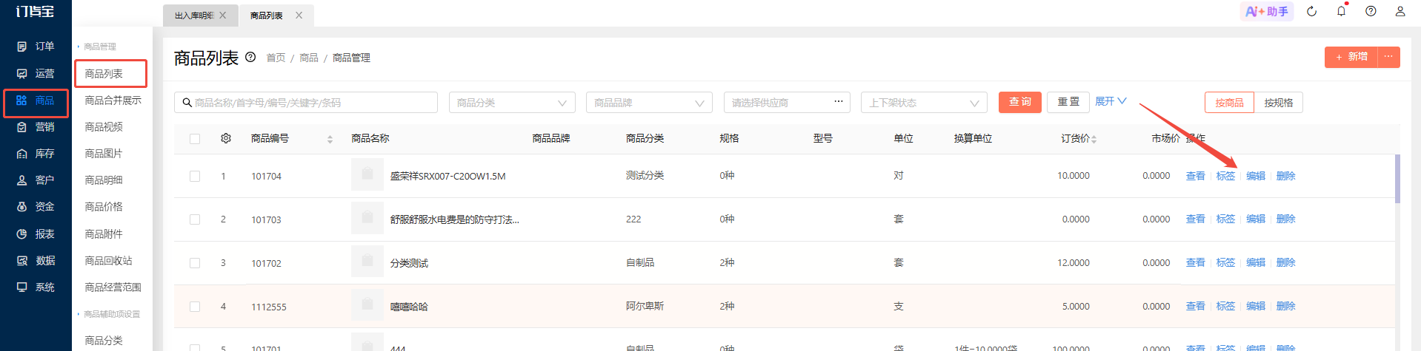Switch view to 按商品
This screenshot has width=1421, height=351.
[x=1230, y=103]
